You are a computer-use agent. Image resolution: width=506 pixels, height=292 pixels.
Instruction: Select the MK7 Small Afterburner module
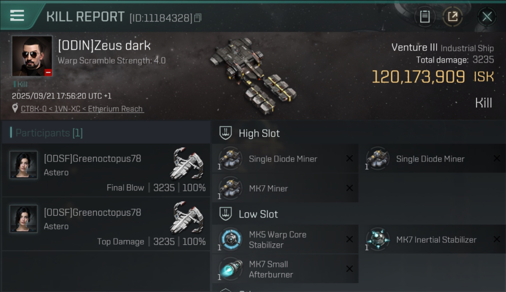pos(285,269)
